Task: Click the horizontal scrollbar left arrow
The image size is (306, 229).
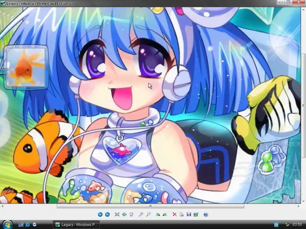Action: click(2, 206)
